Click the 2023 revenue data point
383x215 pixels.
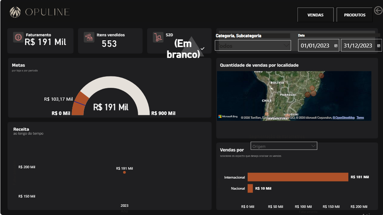[x=124, y=172]
